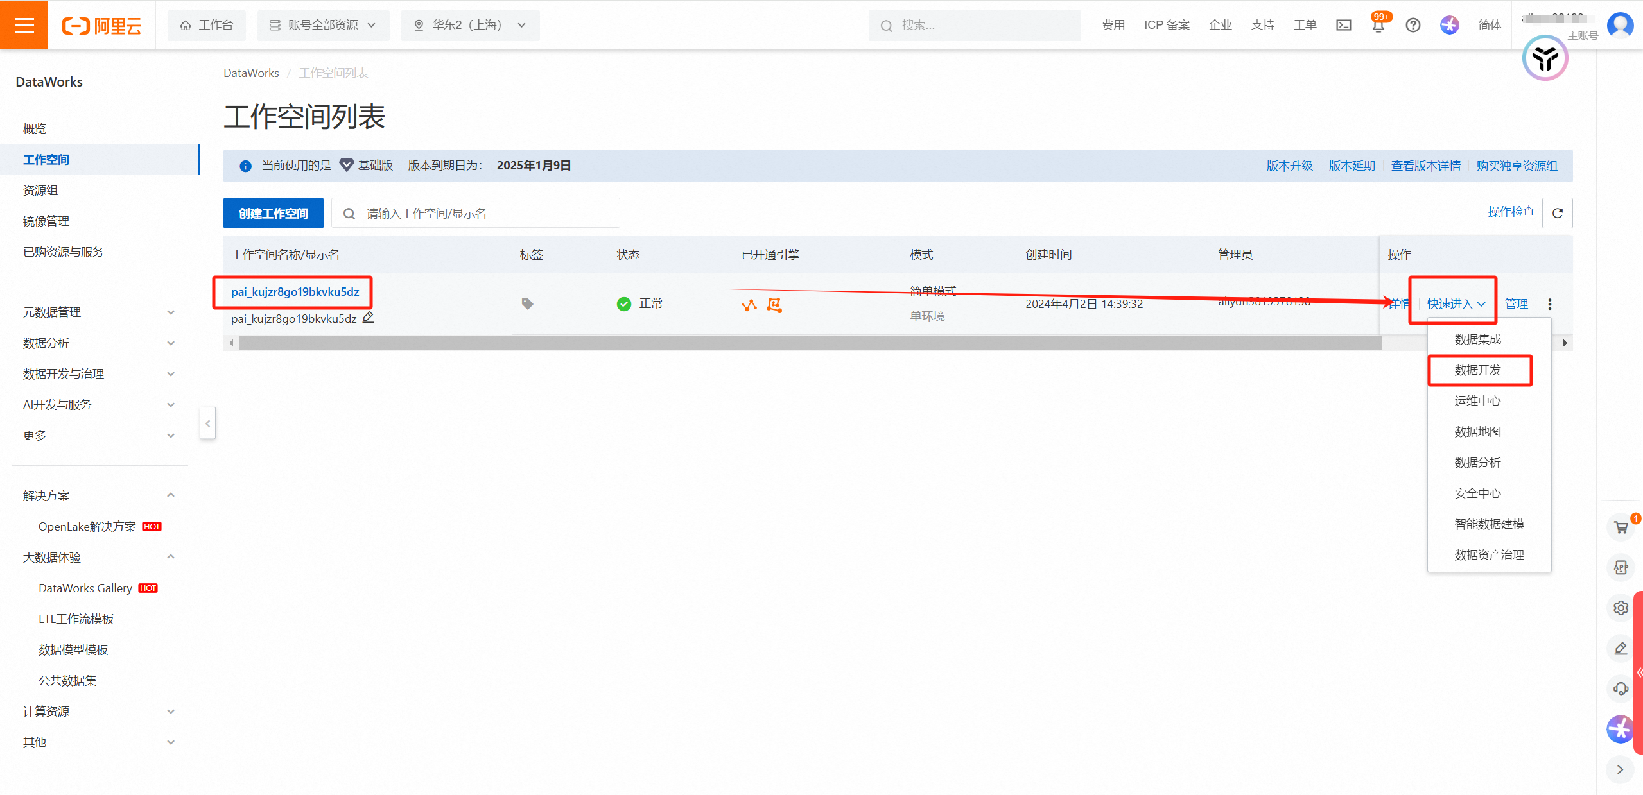Open the notification bell with 99+ badge
Viewport: 1643px width, 795px height.
tap(1378, 26)
